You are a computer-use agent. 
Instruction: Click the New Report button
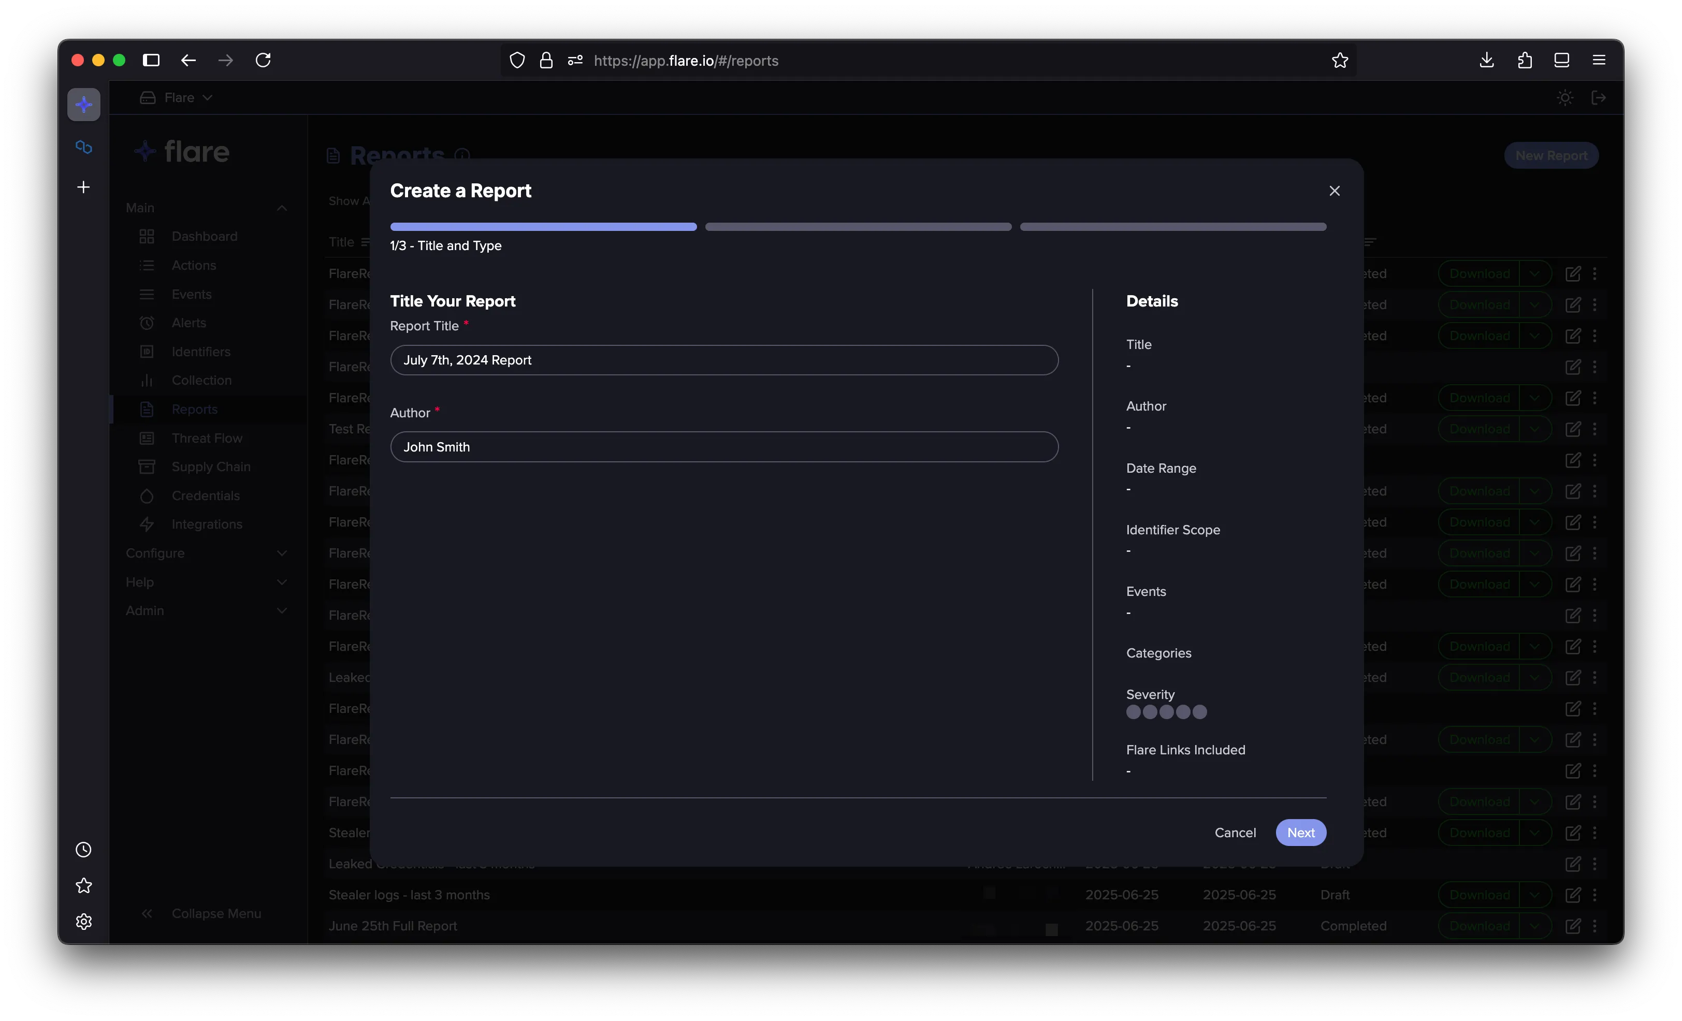1550,155
